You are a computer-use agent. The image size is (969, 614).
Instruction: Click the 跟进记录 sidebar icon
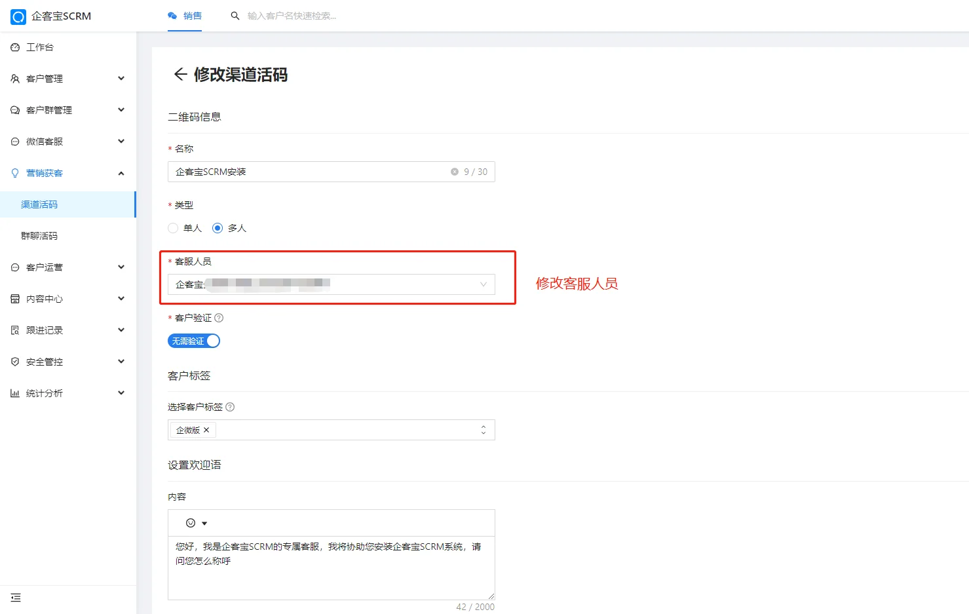pos(15,330)
